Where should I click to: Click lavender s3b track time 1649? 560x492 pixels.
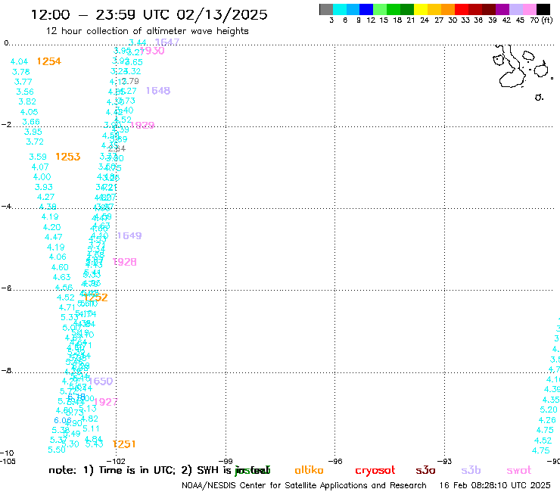129,236
